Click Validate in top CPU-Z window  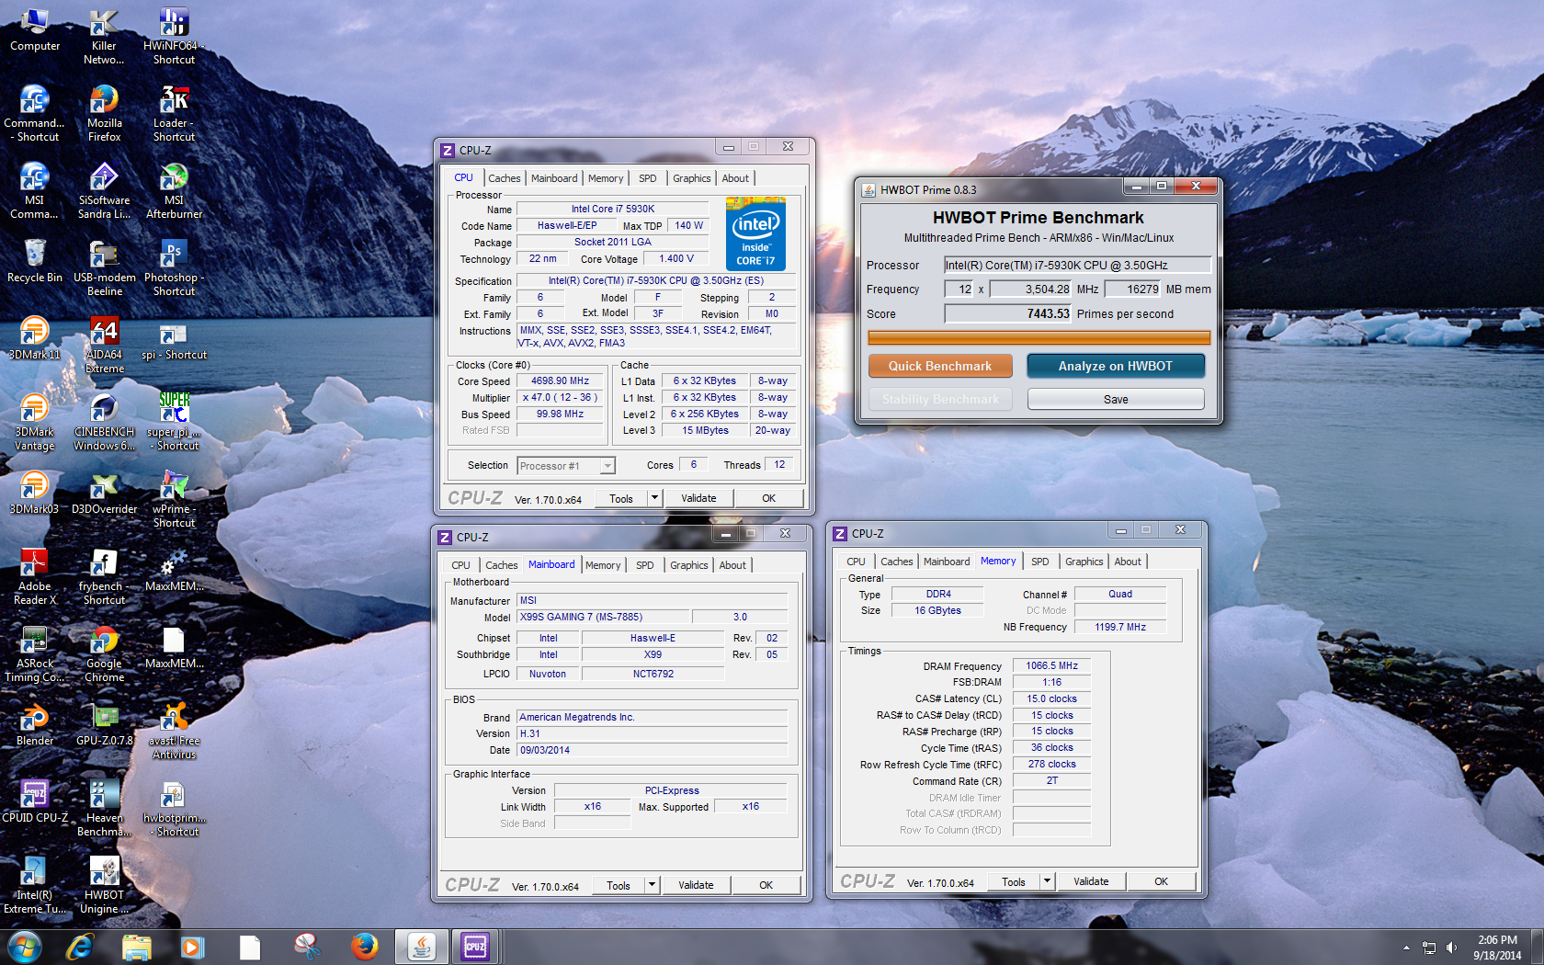point(698,498)
